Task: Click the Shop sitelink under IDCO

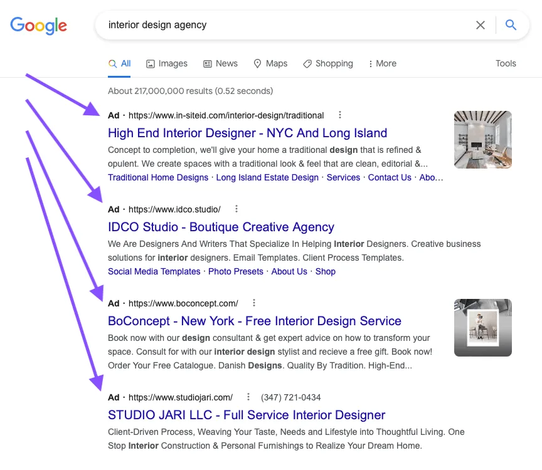Action: pos(326,271)
